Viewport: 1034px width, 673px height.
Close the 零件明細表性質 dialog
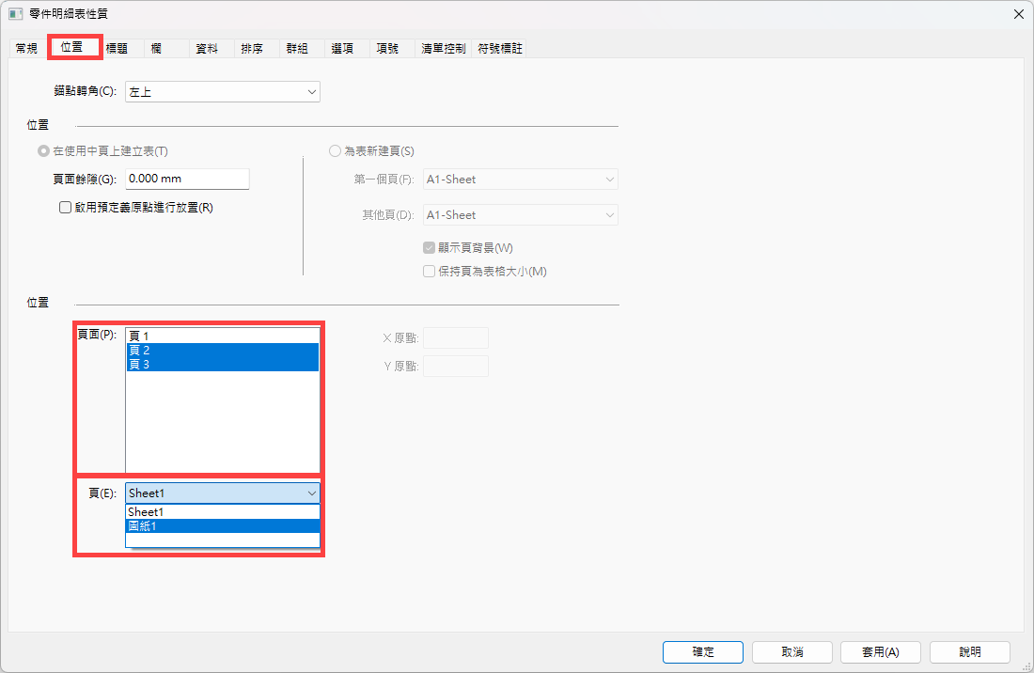(x=1018, y=14)
